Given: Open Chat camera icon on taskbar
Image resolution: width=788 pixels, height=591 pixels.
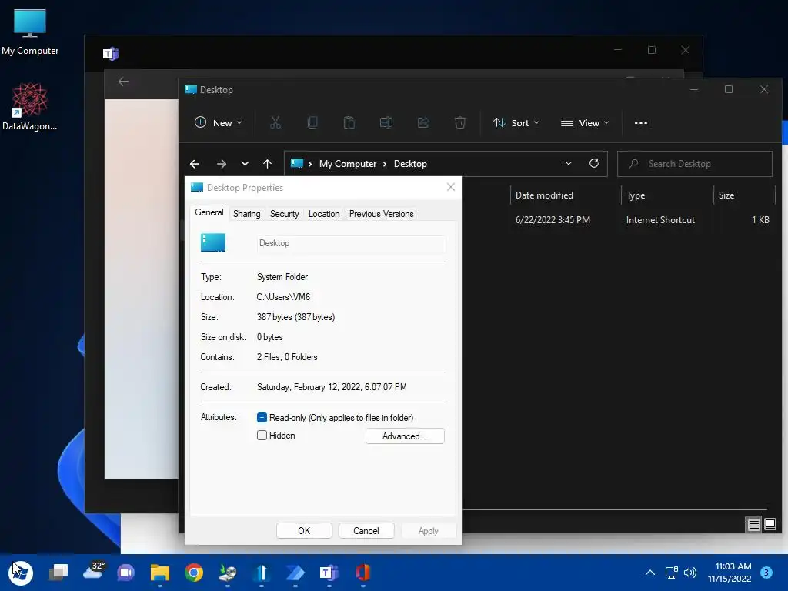Looking at the screenshot, I should (x=125, y=573).
